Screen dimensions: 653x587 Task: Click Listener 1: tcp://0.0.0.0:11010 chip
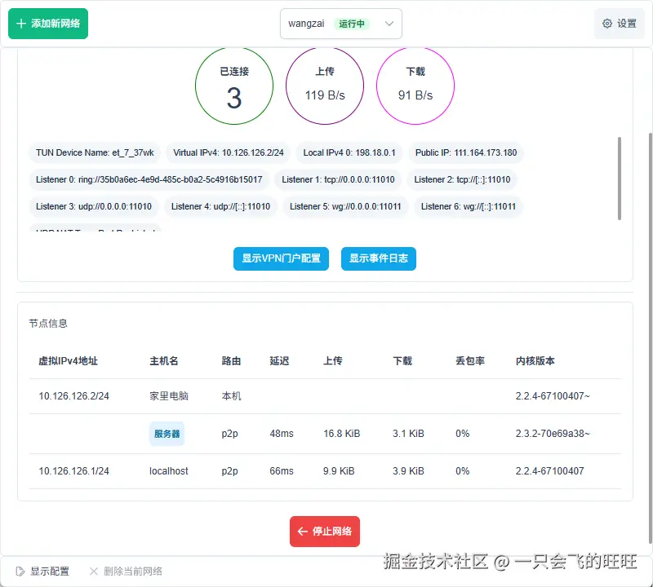point(338,179)
